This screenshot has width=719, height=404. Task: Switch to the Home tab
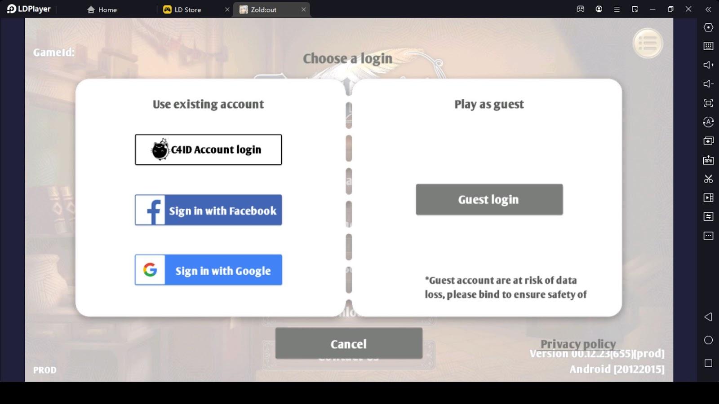click(102, 9)
